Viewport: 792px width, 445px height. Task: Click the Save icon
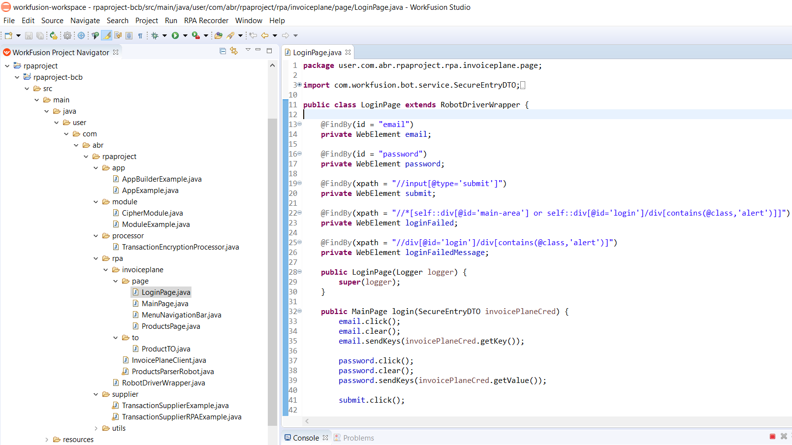[29, 35]
